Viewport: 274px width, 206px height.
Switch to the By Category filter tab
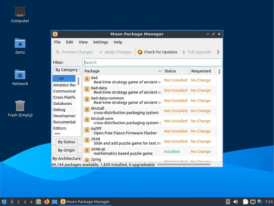pos(67,70)
